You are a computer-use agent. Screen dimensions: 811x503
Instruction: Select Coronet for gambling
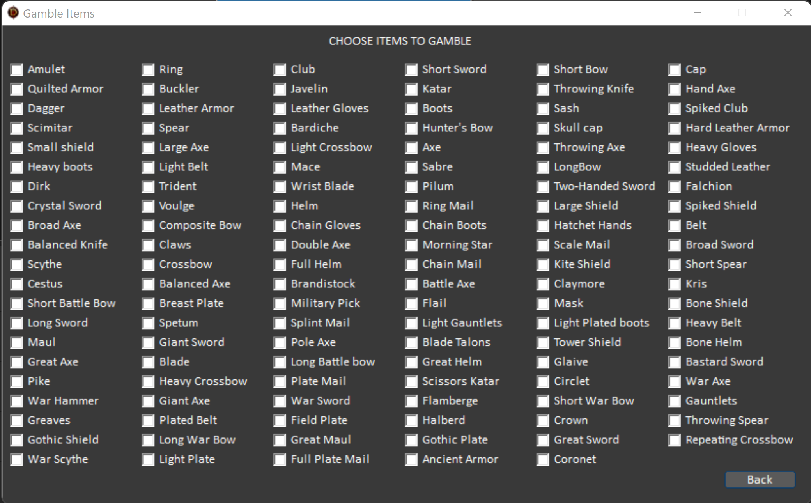click(543, 460)
